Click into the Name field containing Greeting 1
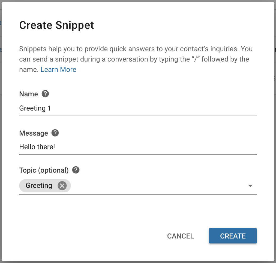 point(138,108)
